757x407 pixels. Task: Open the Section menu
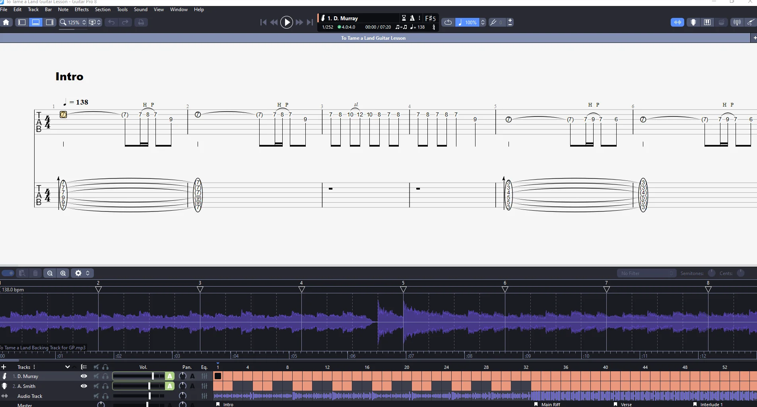103,10
